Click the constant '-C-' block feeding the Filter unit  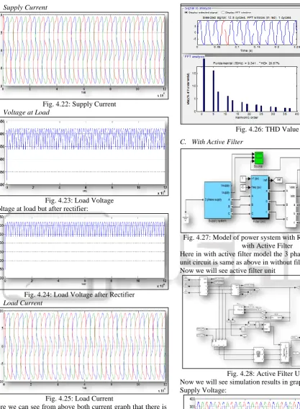pyautogui.click(x=242, y=187)
